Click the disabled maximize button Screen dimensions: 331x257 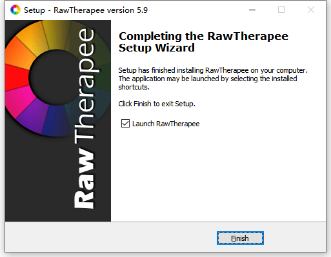pos(281,10)
